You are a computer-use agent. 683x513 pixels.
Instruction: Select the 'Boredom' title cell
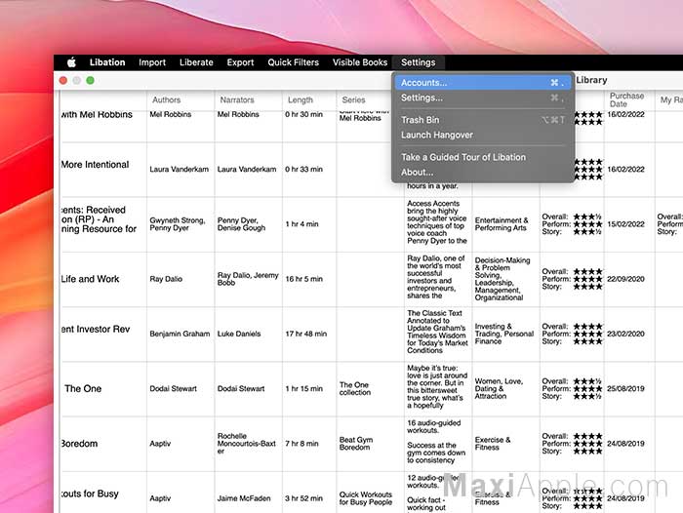103,444
